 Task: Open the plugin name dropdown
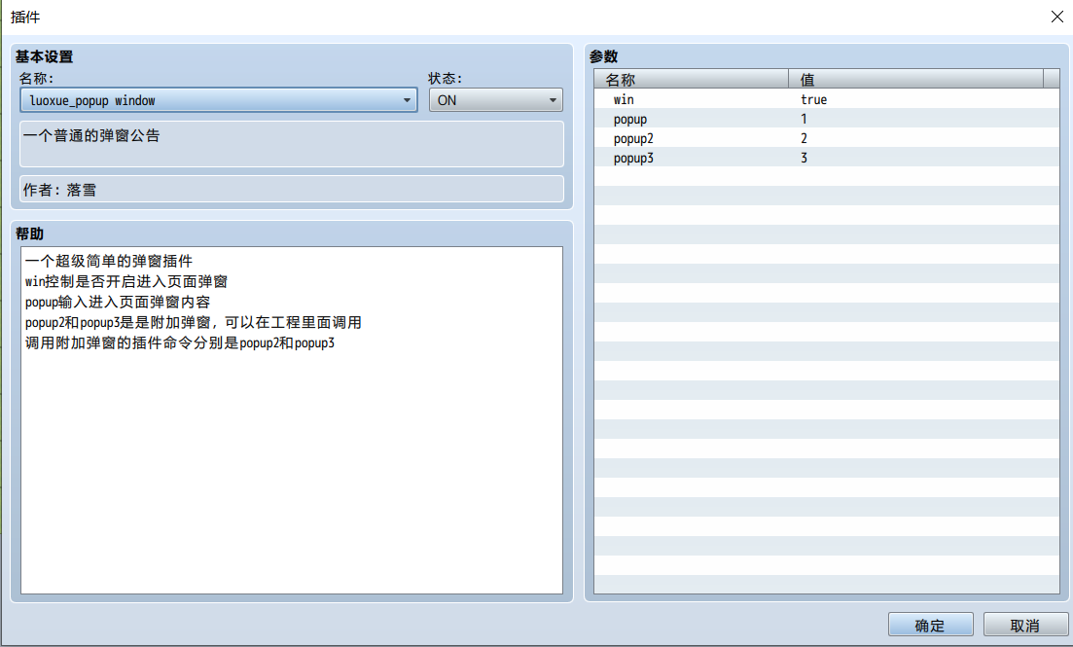(x=219, y=100)
